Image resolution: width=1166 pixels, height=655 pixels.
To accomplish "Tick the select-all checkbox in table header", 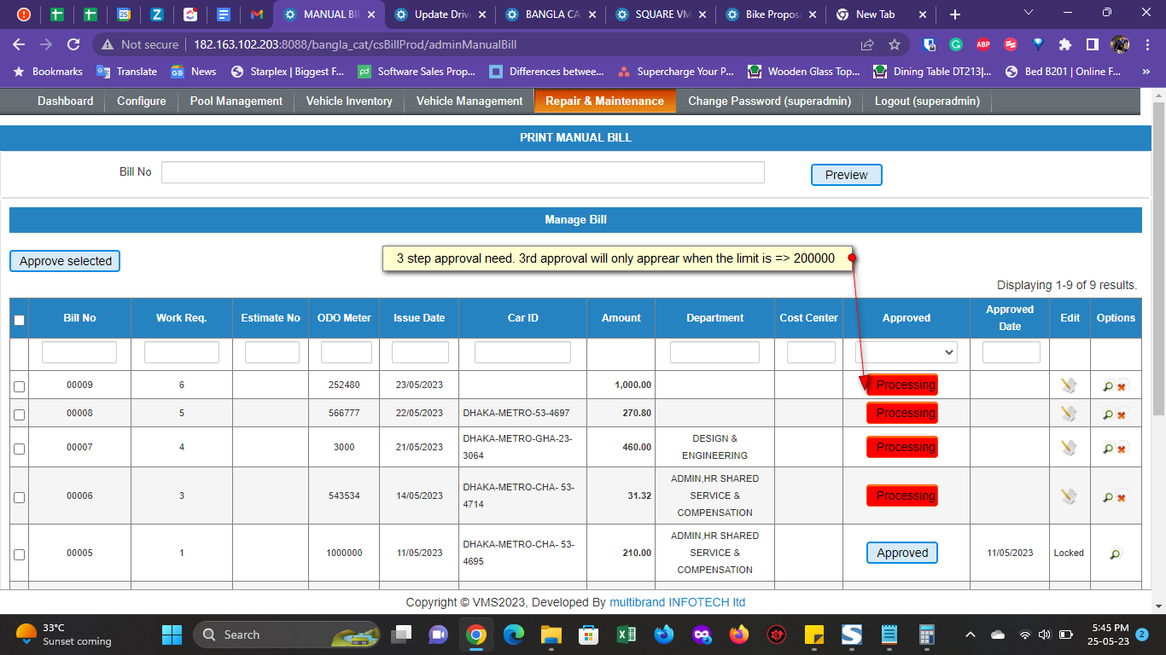I will pyautogui.click(x=20, y=320).
